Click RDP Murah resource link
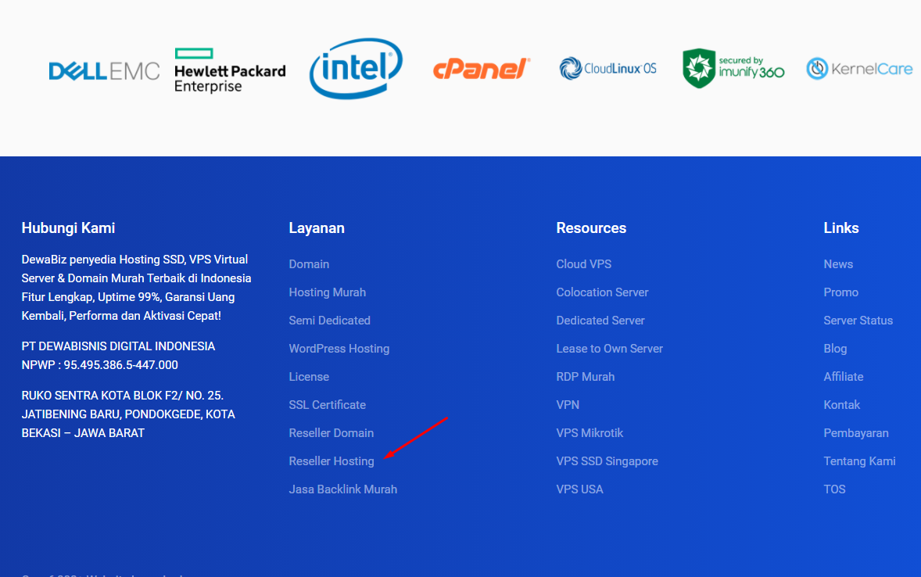The image size is (921, 577). click(585, 377)
